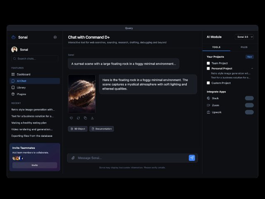
Task: Click the Invite button
Action: [35, 165]
